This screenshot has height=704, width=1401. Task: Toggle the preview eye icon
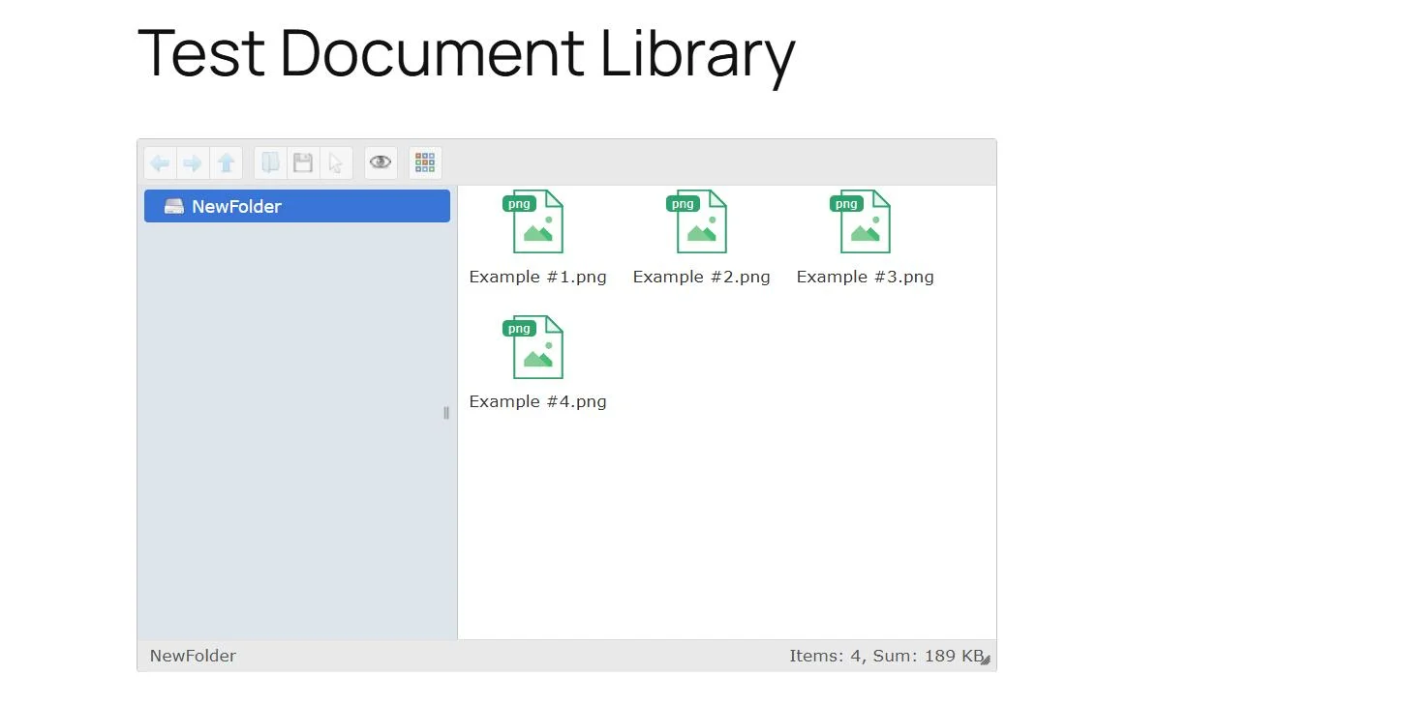[x=380, y=162]
